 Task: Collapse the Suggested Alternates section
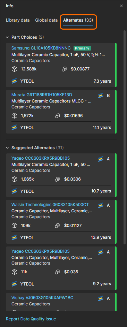8,148
